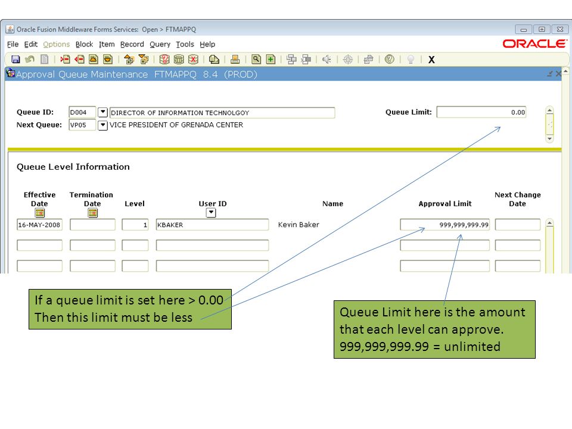Click the second-row empty User ID field
Viewport: 572px width, 429px height.
click(212, 245)
